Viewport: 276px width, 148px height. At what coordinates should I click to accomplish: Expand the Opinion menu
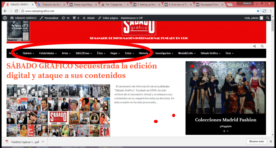[x=28, y=53]
